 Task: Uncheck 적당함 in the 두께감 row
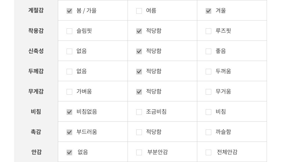[x=139, y=72]
